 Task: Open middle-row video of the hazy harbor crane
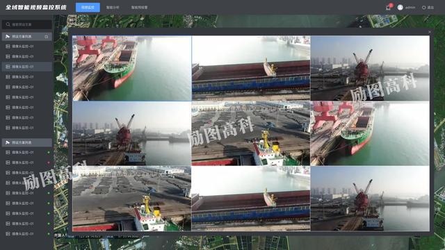[x=132, y=133]
